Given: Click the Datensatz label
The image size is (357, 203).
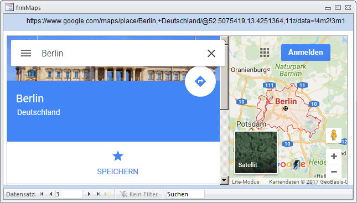Looking at the screenshot, I should [21, 194].
